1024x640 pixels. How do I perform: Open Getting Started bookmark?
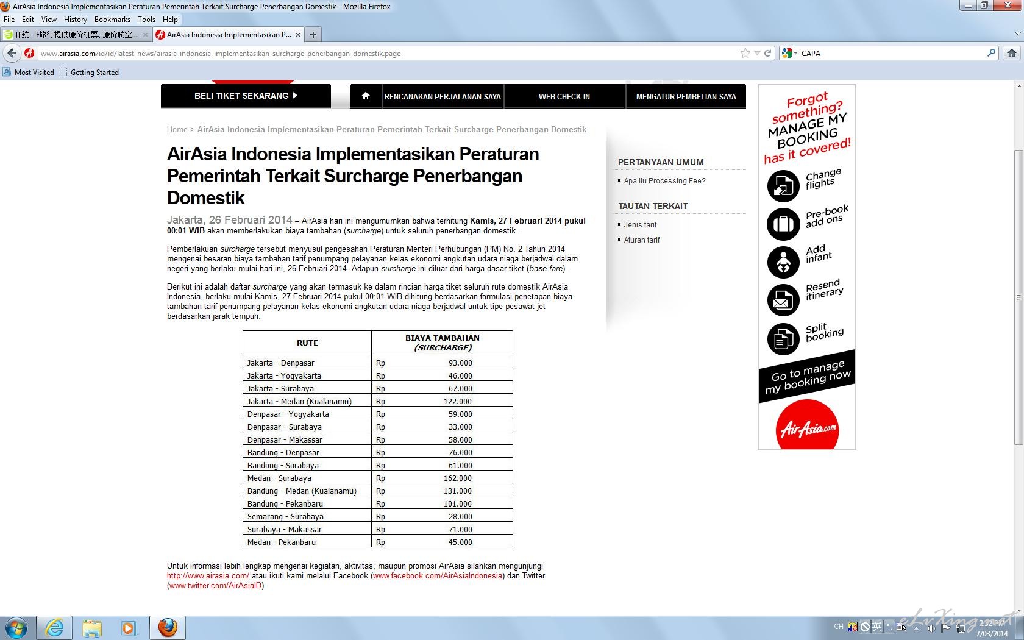coord(89,72)
